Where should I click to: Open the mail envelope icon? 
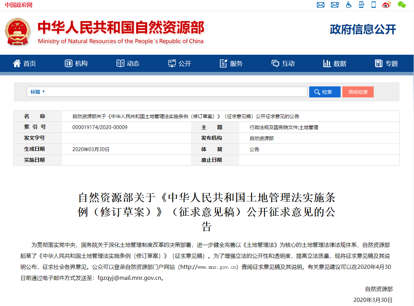point(321,5)
